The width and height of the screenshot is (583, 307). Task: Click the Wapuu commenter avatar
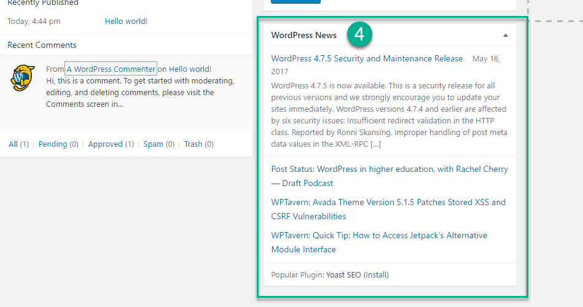[22, 78]
